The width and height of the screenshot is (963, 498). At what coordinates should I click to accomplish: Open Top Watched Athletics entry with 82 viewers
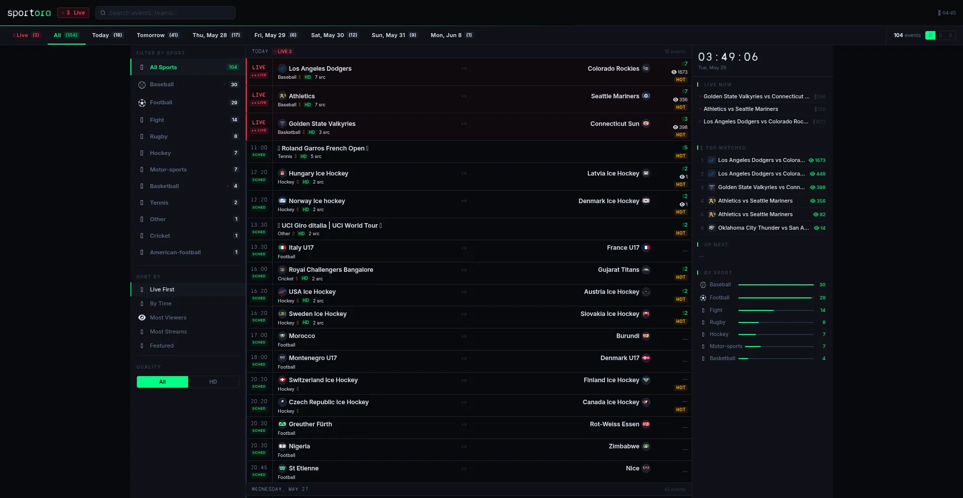(762, 214)
